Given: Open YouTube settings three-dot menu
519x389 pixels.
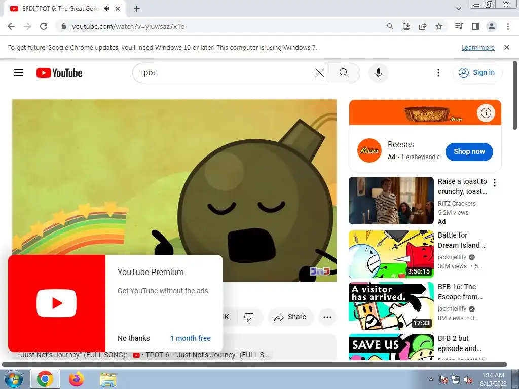Looking at the screenshot, I should [438, 73].
